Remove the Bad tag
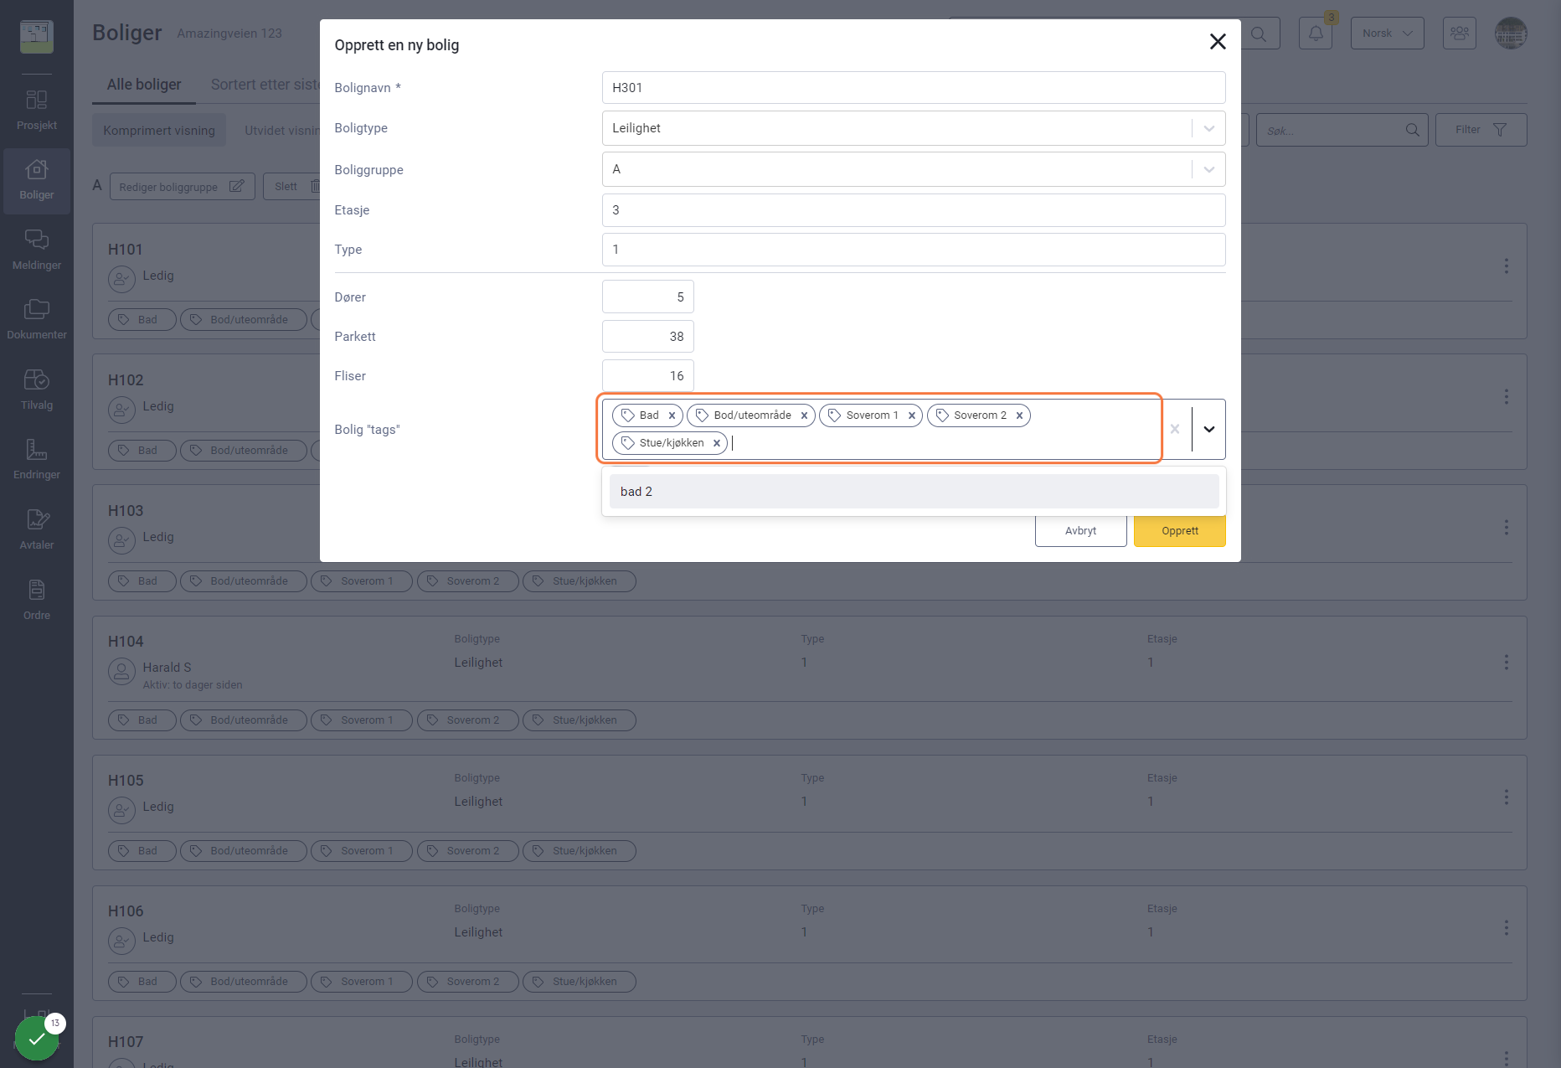Screen dimensions: 1561x1068 pos(672,415)
